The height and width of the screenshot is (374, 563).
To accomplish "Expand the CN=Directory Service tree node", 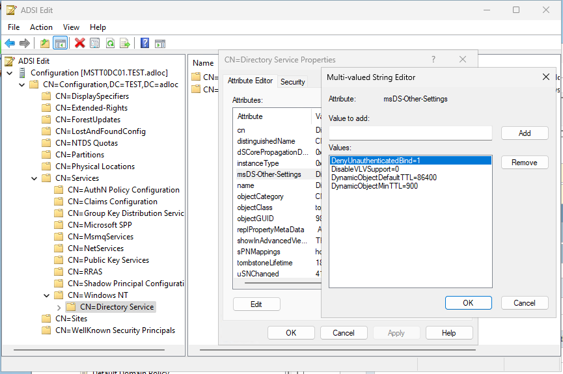I will coord(59,307).
